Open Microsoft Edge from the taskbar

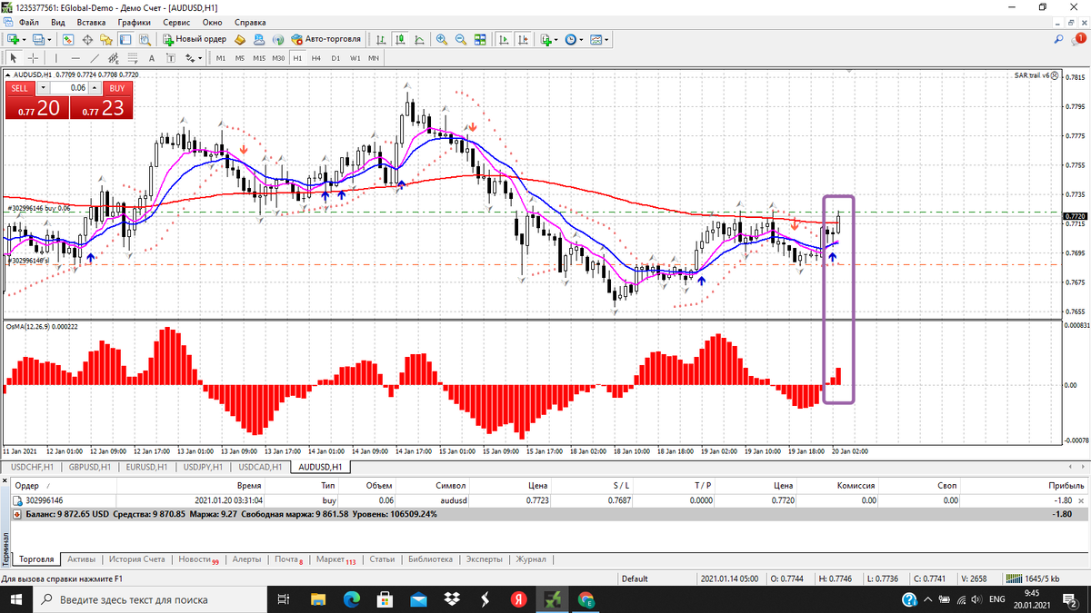point(352,599)
